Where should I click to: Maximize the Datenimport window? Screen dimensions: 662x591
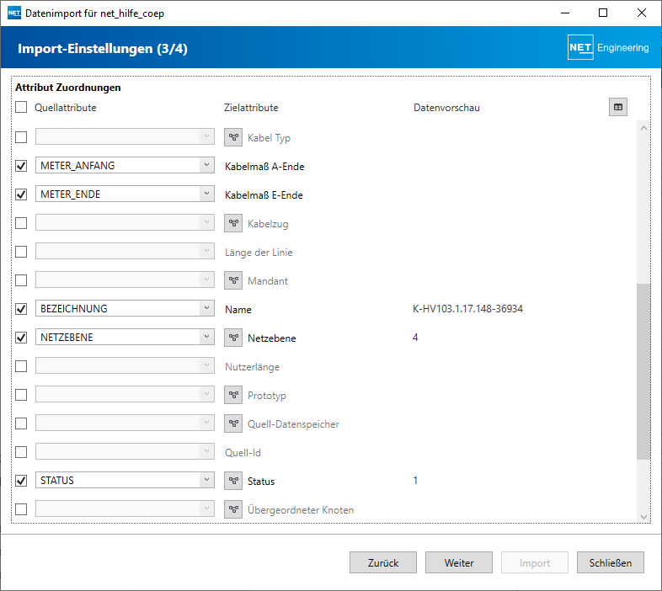point(603,13)
